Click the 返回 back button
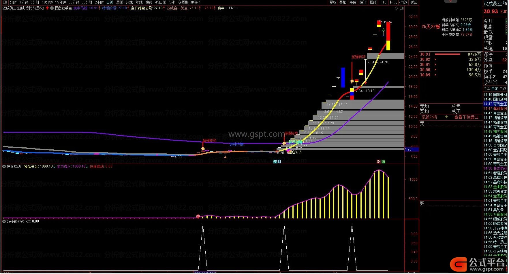509x274 pixels. (414, 2)
